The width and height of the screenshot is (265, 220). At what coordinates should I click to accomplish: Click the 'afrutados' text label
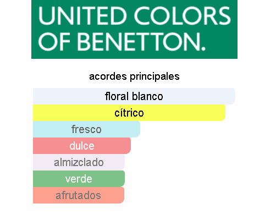(x=78, y=195)
